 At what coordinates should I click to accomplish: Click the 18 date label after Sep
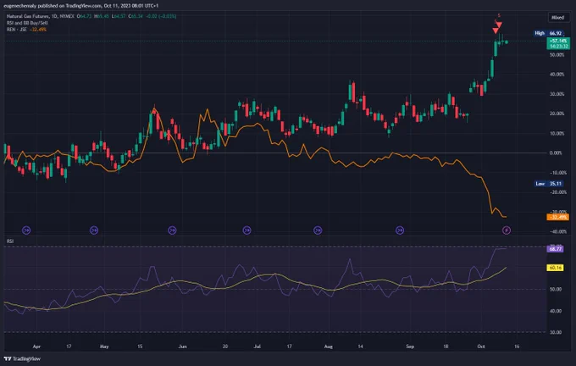click(x=446, y=347)
